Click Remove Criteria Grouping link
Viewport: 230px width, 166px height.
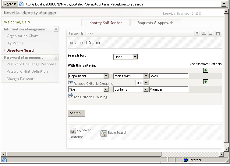[x=94, y=84]
